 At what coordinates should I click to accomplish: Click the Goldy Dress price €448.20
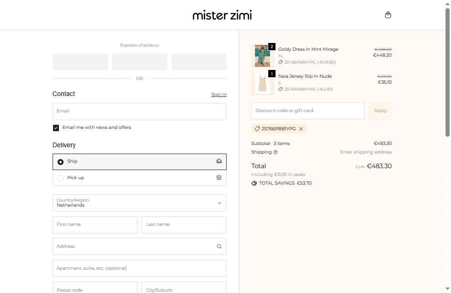click(382, 55)
